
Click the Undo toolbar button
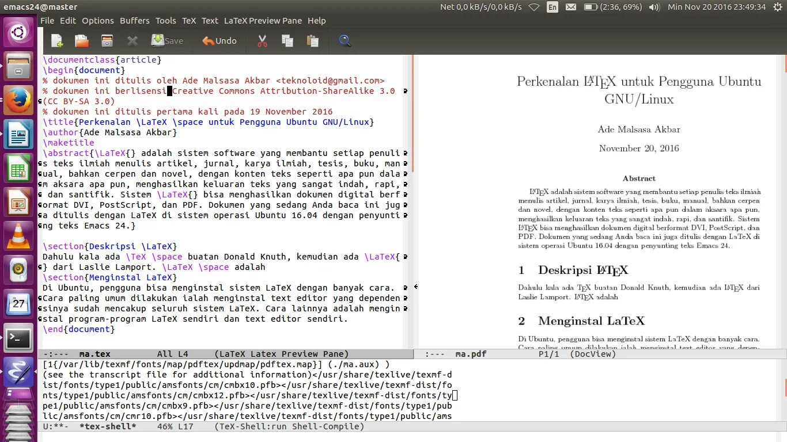219,41
